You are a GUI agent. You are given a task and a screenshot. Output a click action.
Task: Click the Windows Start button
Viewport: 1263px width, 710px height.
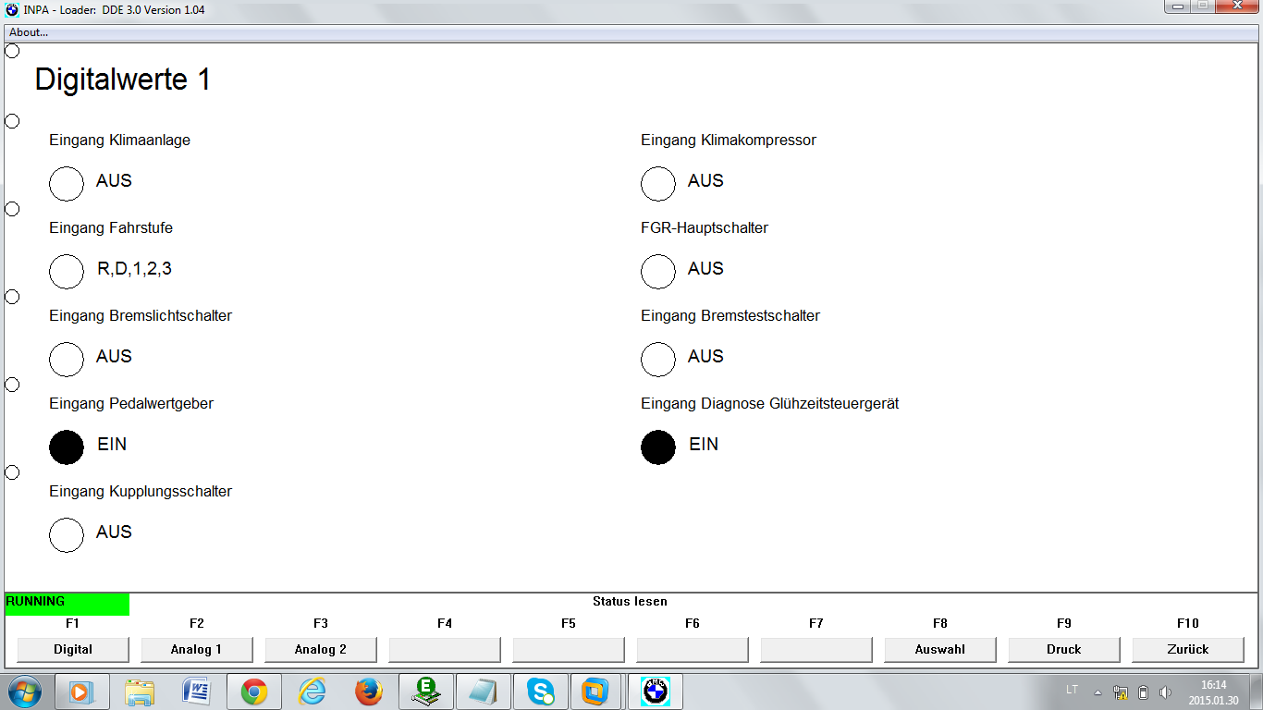[24, 692]
